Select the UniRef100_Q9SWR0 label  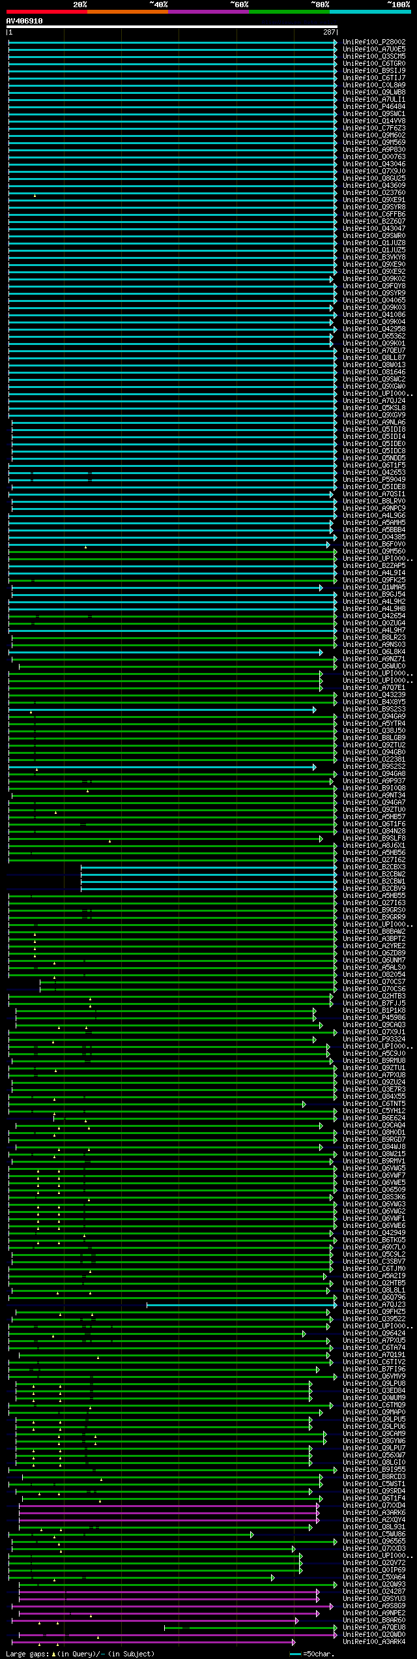coord(374,236)
